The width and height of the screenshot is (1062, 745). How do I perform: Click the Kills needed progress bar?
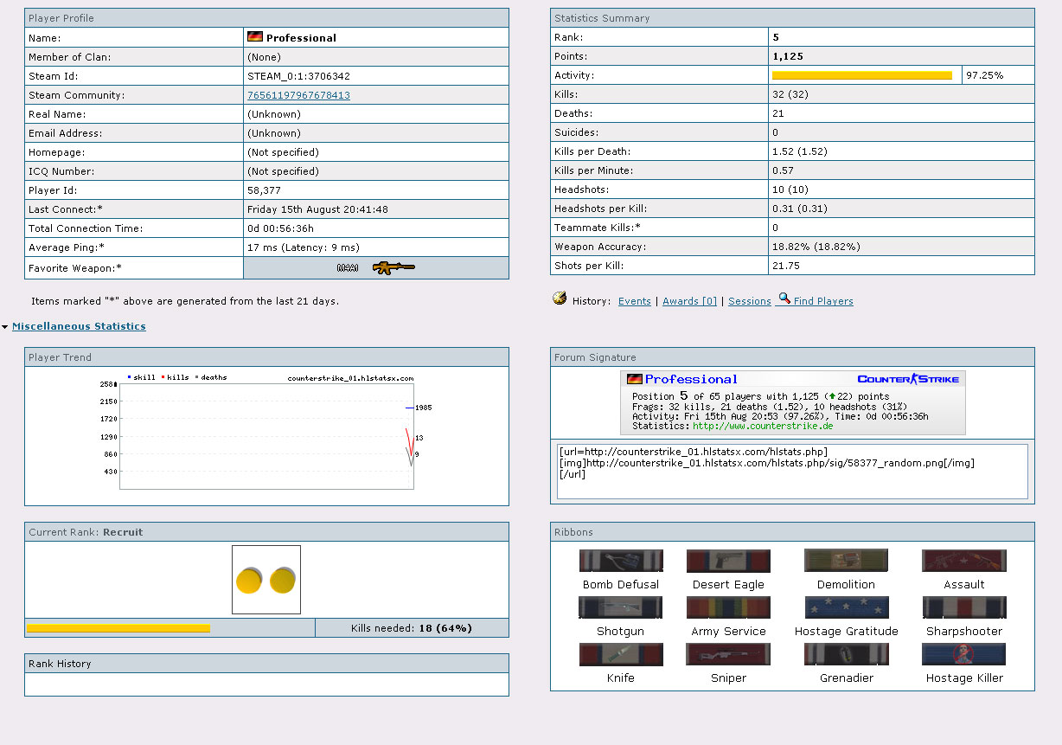(118, 628)
